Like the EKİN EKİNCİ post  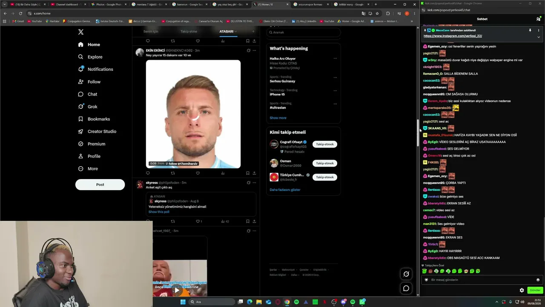(x=198, y=173)
